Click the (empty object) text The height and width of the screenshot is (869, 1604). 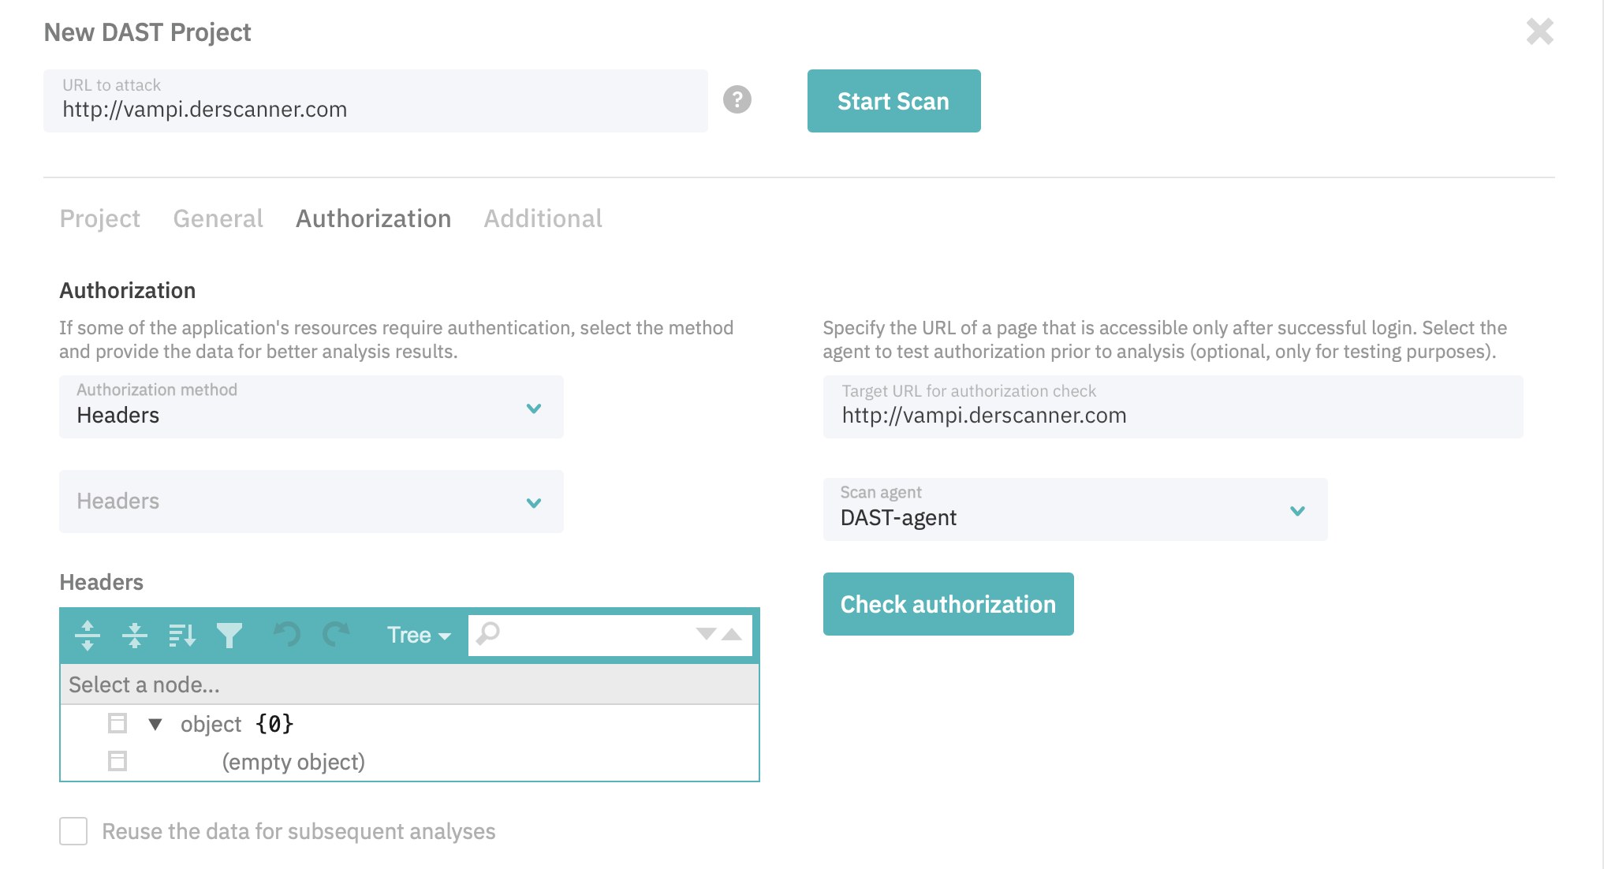293,762
